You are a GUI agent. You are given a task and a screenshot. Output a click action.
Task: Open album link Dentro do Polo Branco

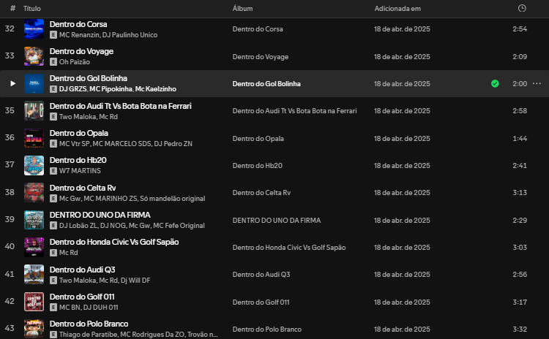pyautogui.click(x=266, y=330)
